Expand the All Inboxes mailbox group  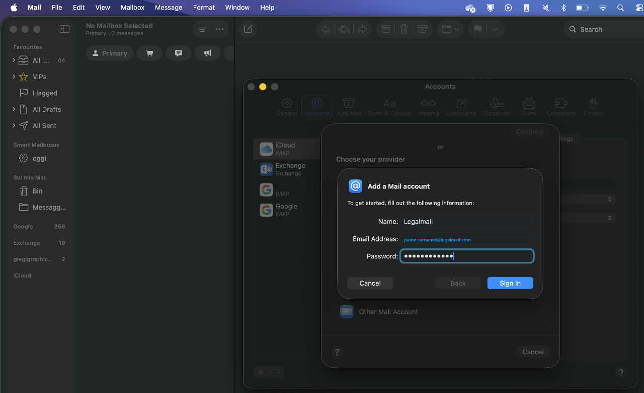[x=14, y=60]
